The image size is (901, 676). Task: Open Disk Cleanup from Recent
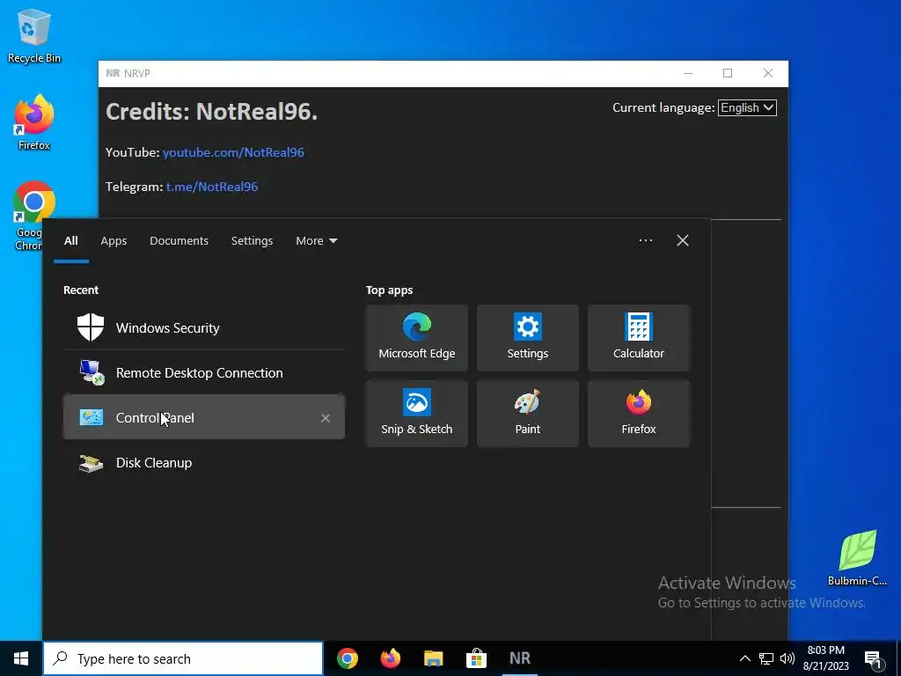[203, 462]
